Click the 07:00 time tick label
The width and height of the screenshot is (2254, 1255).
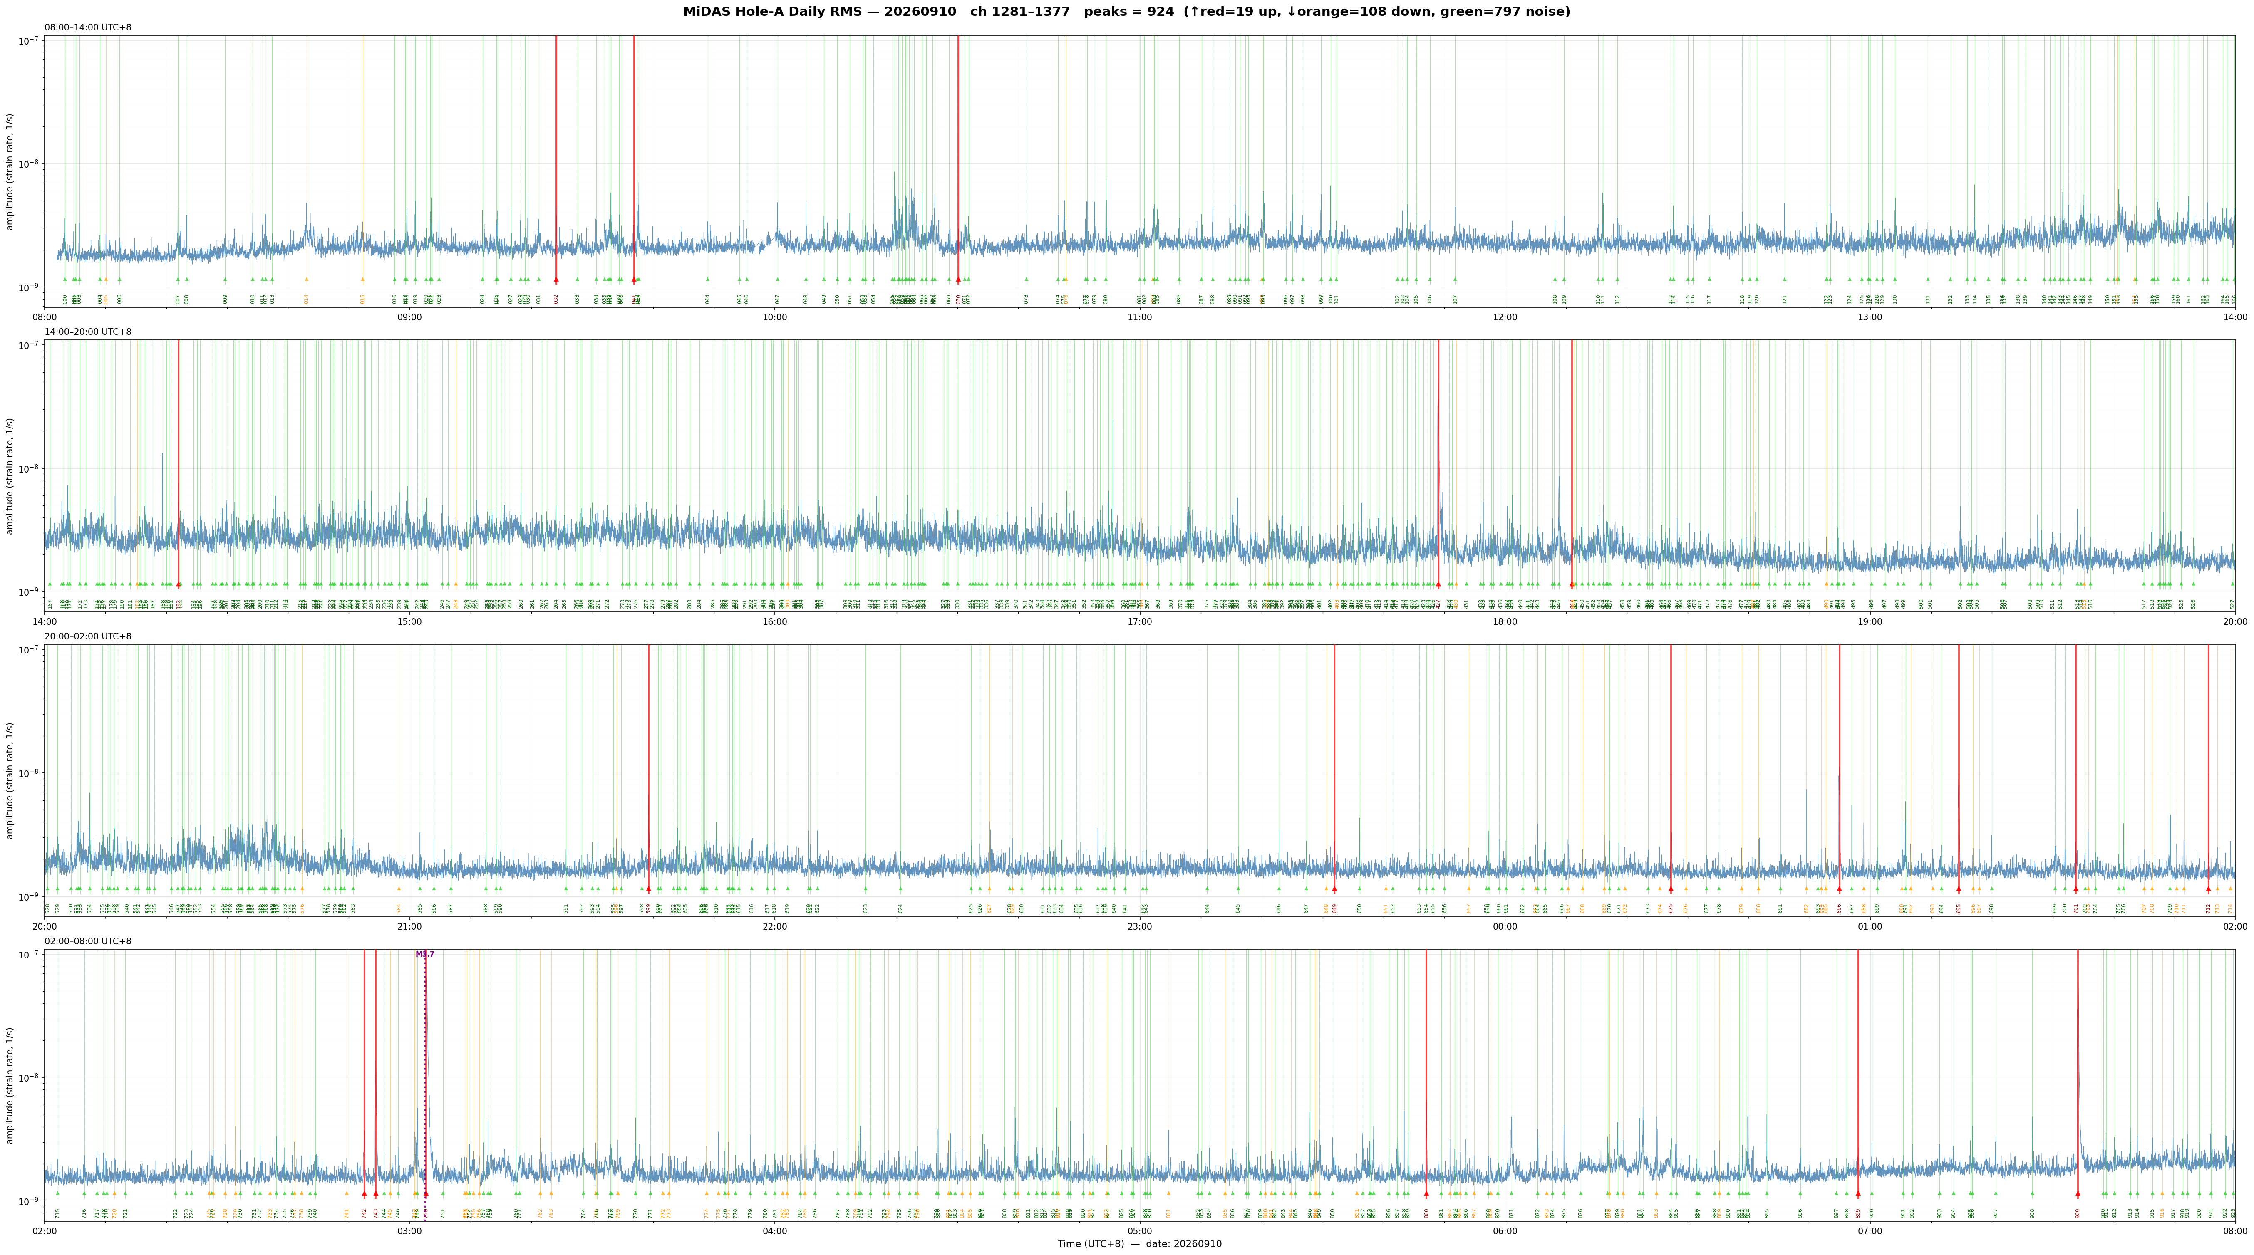coord(1870,1231)
